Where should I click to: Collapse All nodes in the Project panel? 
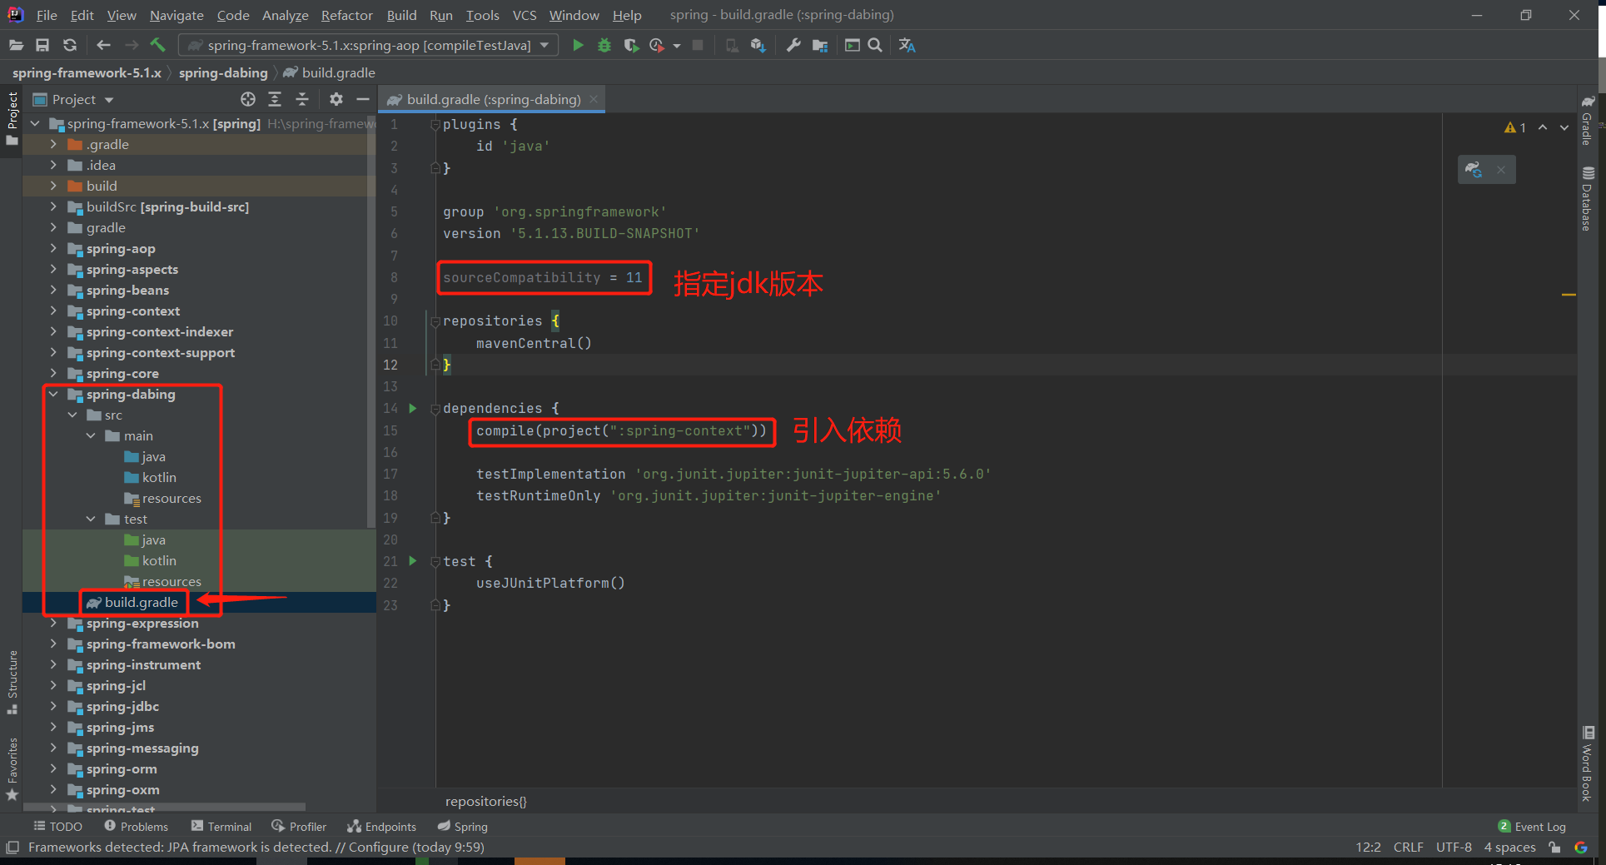coord(302,99)
